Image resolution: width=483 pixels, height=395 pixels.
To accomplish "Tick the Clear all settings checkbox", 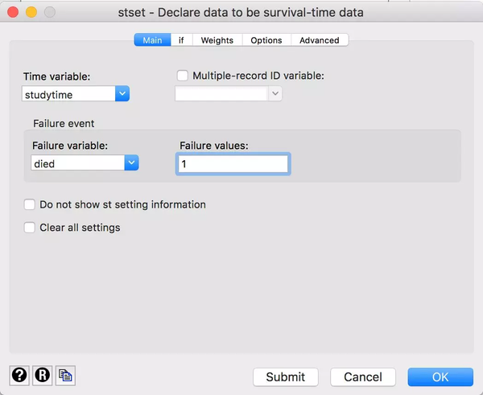I will pyautogui.click(x=30, y=228).
